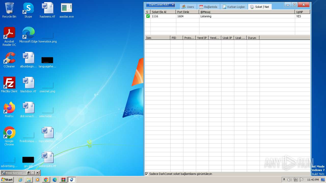Open Edge from the taskbar
326x183 pixels.
[x=55, y=180]
